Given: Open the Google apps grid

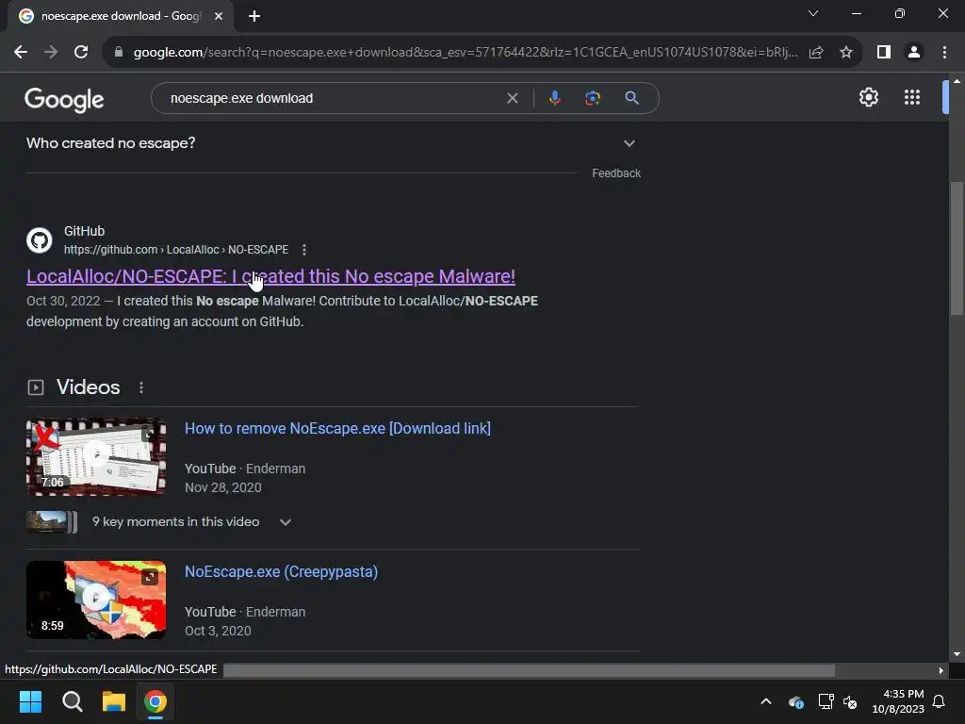Looking at the screenshot, I should (x=912, y=97).
